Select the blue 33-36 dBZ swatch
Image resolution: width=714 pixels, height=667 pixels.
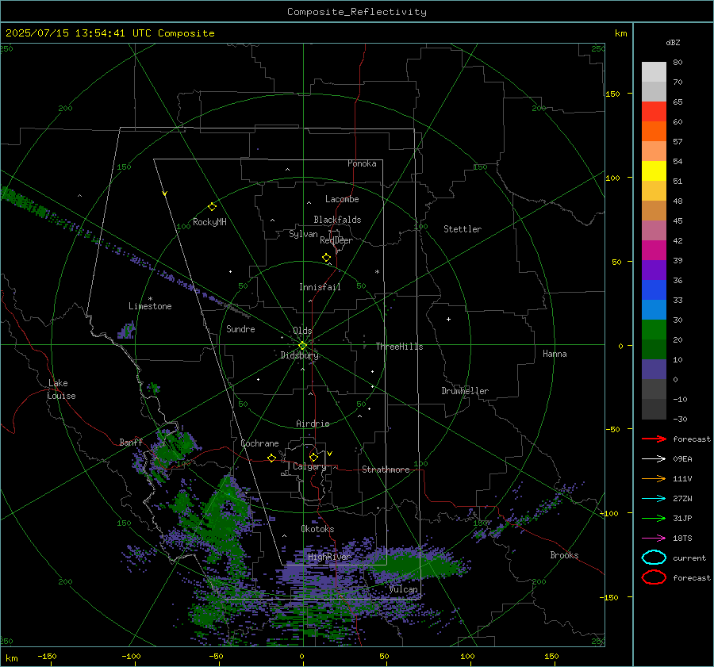click(x=654, y=290)
